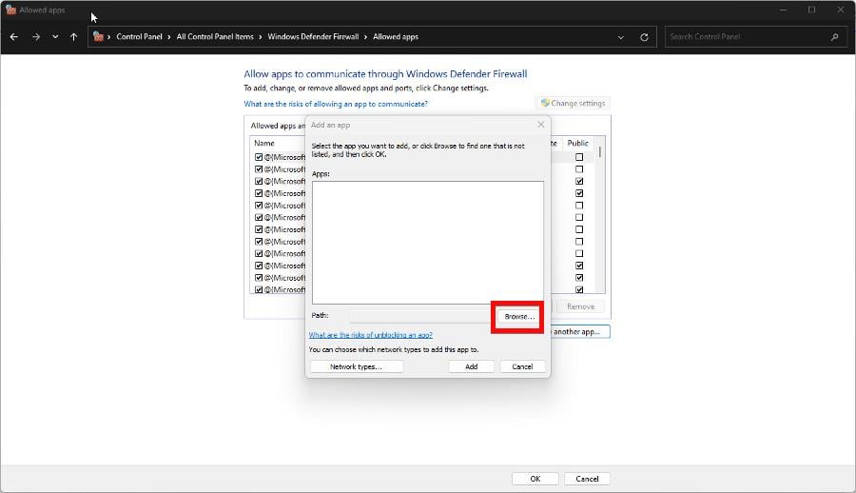
Task: Cancel the Add an app dialog
Action: (522, 366)
